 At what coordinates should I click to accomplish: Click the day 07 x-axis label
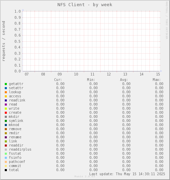tap(27, 74)
